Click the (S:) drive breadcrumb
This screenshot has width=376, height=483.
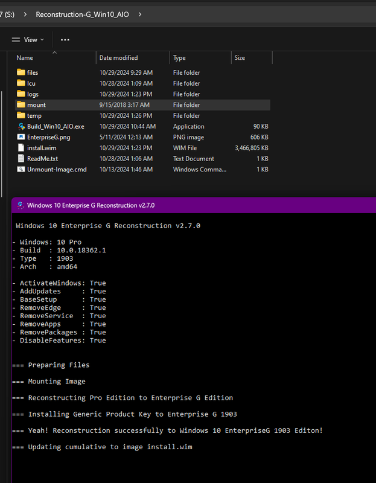tap(7, 14)
